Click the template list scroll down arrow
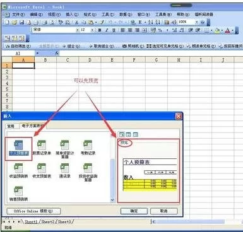The image size is (243, 232). tap(112, 200)
